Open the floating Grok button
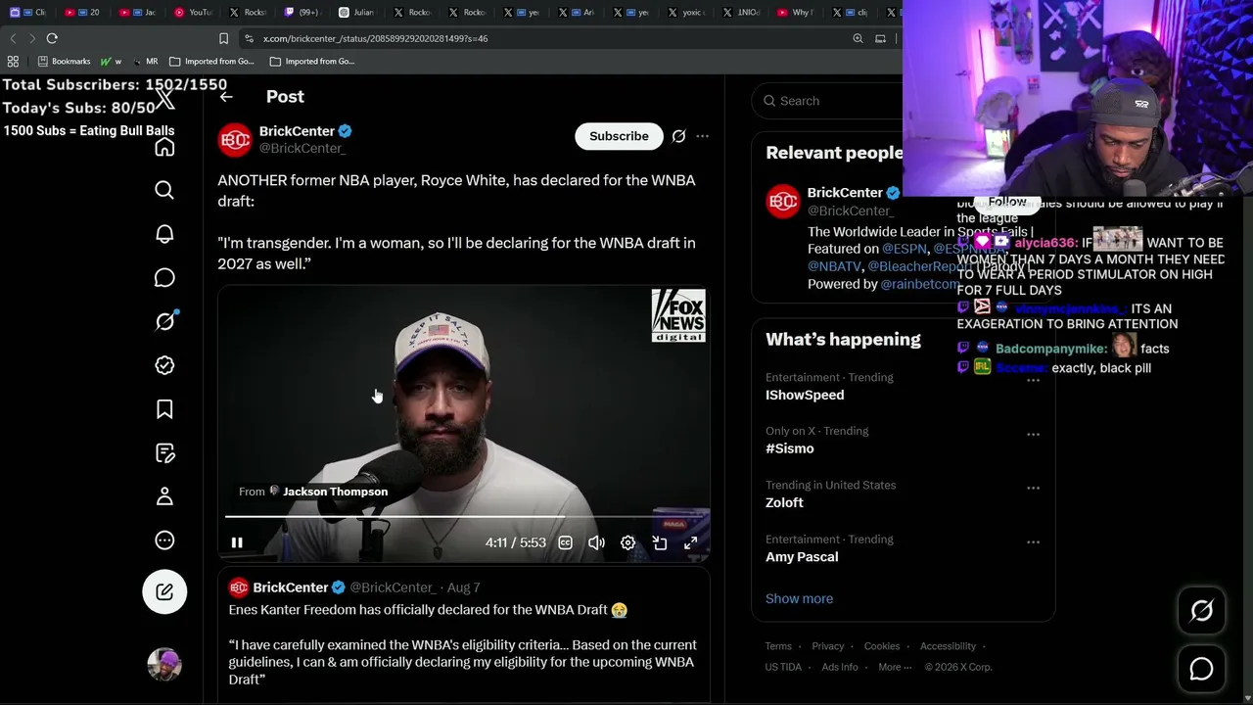The image size is (1253, 705). click(1201, 611)
